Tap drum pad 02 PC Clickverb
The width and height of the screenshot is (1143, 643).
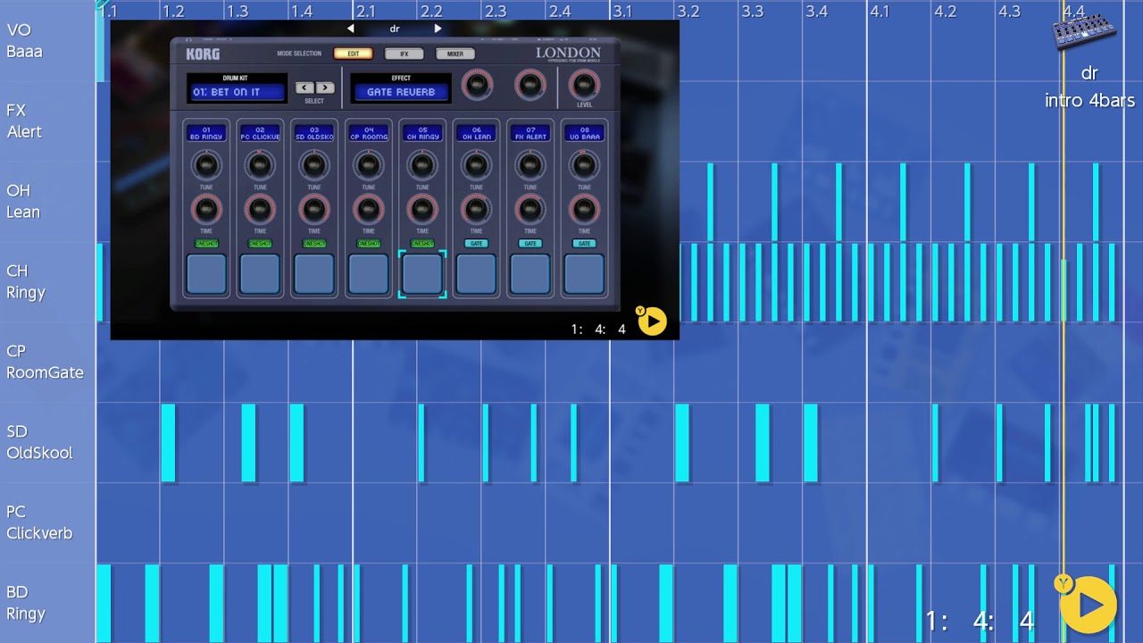point(260,274)
